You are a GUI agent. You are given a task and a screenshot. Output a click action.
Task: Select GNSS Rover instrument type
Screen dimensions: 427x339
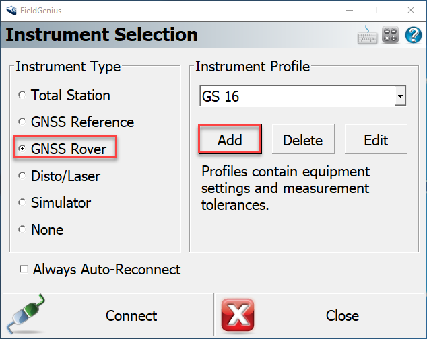coord(22,149)
